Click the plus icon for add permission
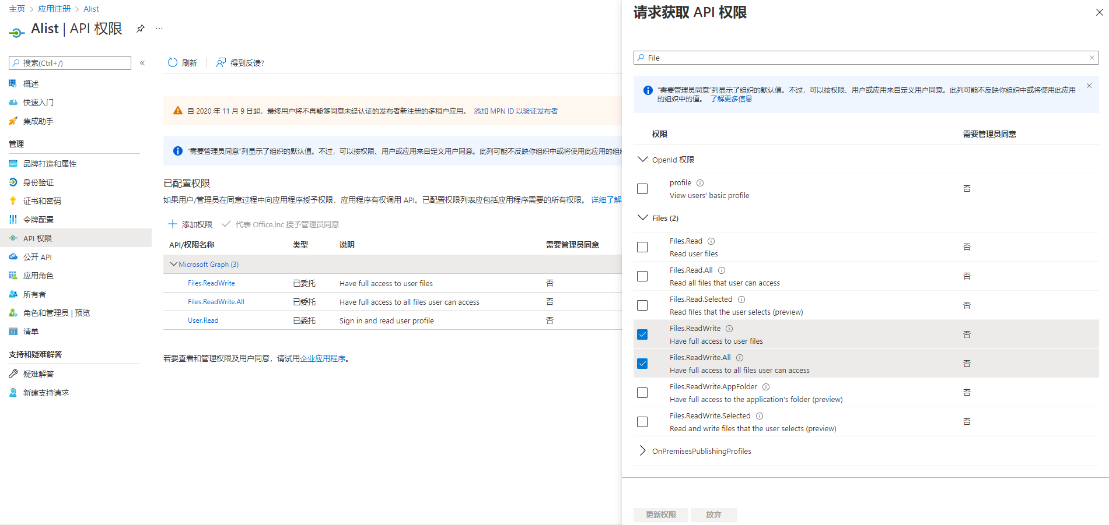 (x=173, y=224)
